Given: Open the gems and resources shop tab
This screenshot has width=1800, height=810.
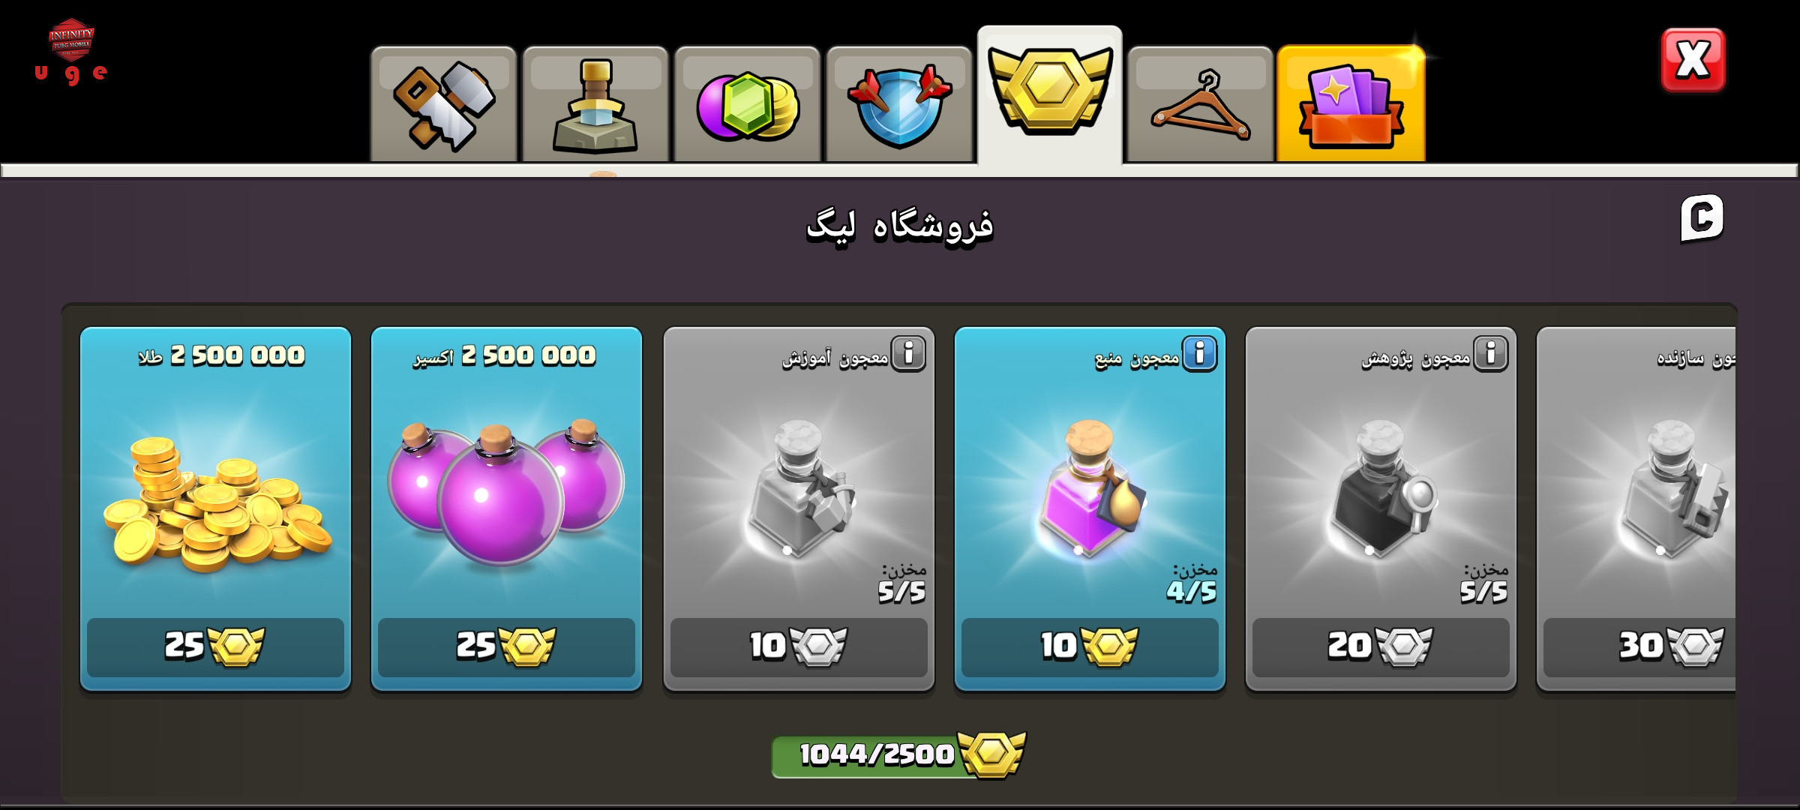Looking at the screenshot, I should [x=747, y=105].
